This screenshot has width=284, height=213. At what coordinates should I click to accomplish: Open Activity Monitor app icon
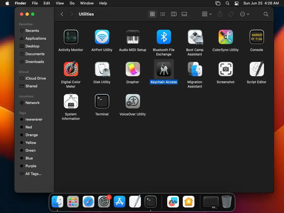(71, 37)
